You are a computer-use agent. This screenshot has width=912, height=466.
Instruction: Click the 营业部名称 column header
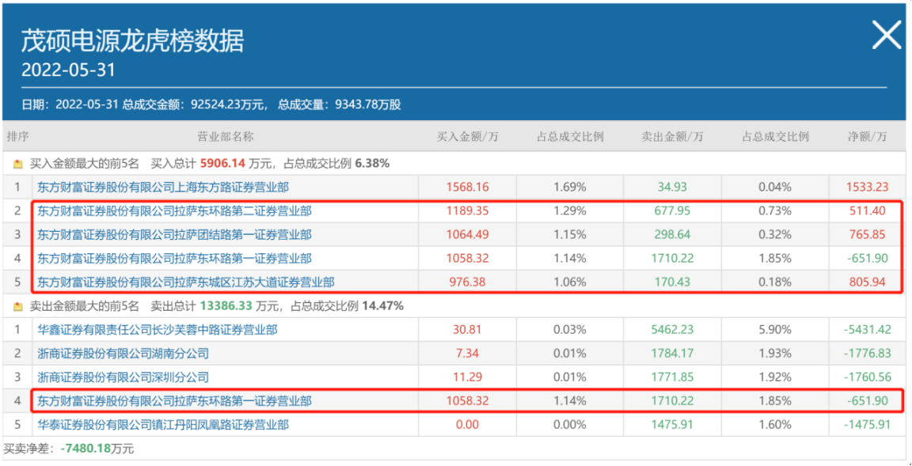coord(226,137)
